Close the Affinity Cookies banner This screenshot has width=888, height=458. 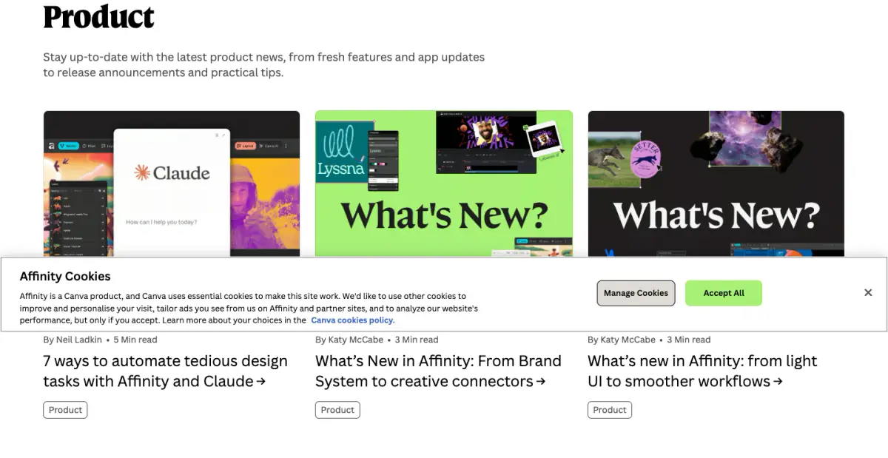point(868,293)
